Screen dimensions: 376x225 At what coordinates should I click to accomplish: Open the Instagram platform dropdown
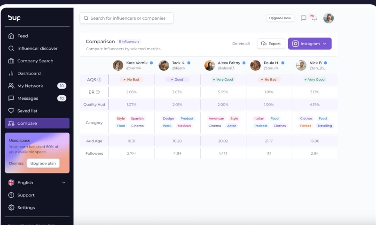click(x=310, y=44)
